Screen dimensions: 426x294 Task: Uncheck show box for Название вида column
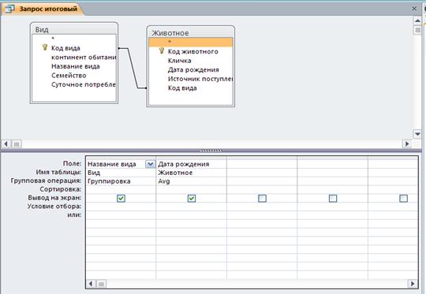(121, 198)
